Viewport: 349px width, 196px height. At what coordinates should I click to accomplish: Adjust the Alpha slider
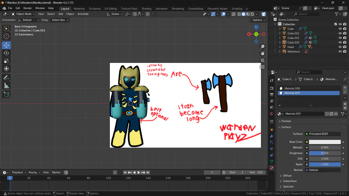pyautogui.click(x=325, y=165)
